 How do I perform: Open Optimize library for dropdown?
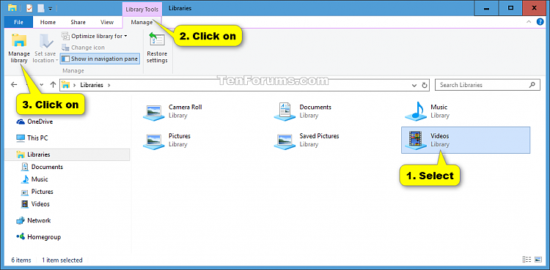pos(95,36)
